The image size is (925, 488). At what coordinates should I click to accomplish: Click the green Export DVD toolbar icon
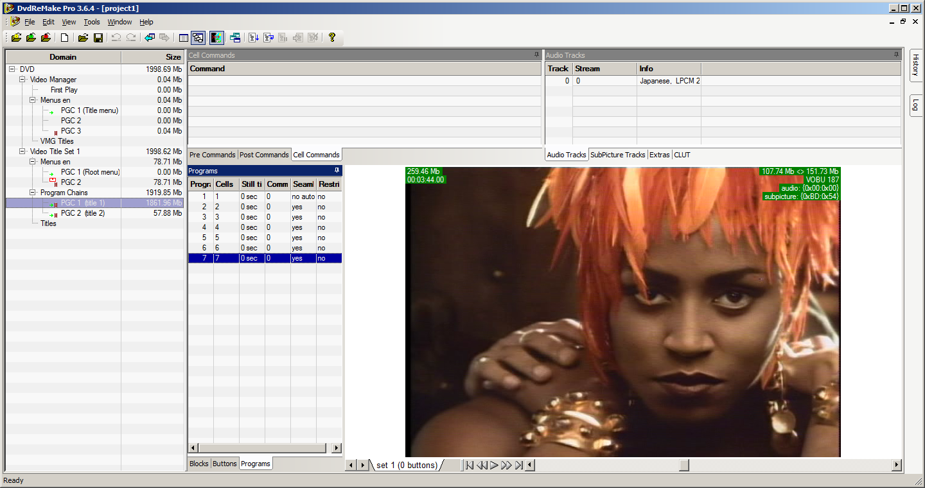coord(31,38)
